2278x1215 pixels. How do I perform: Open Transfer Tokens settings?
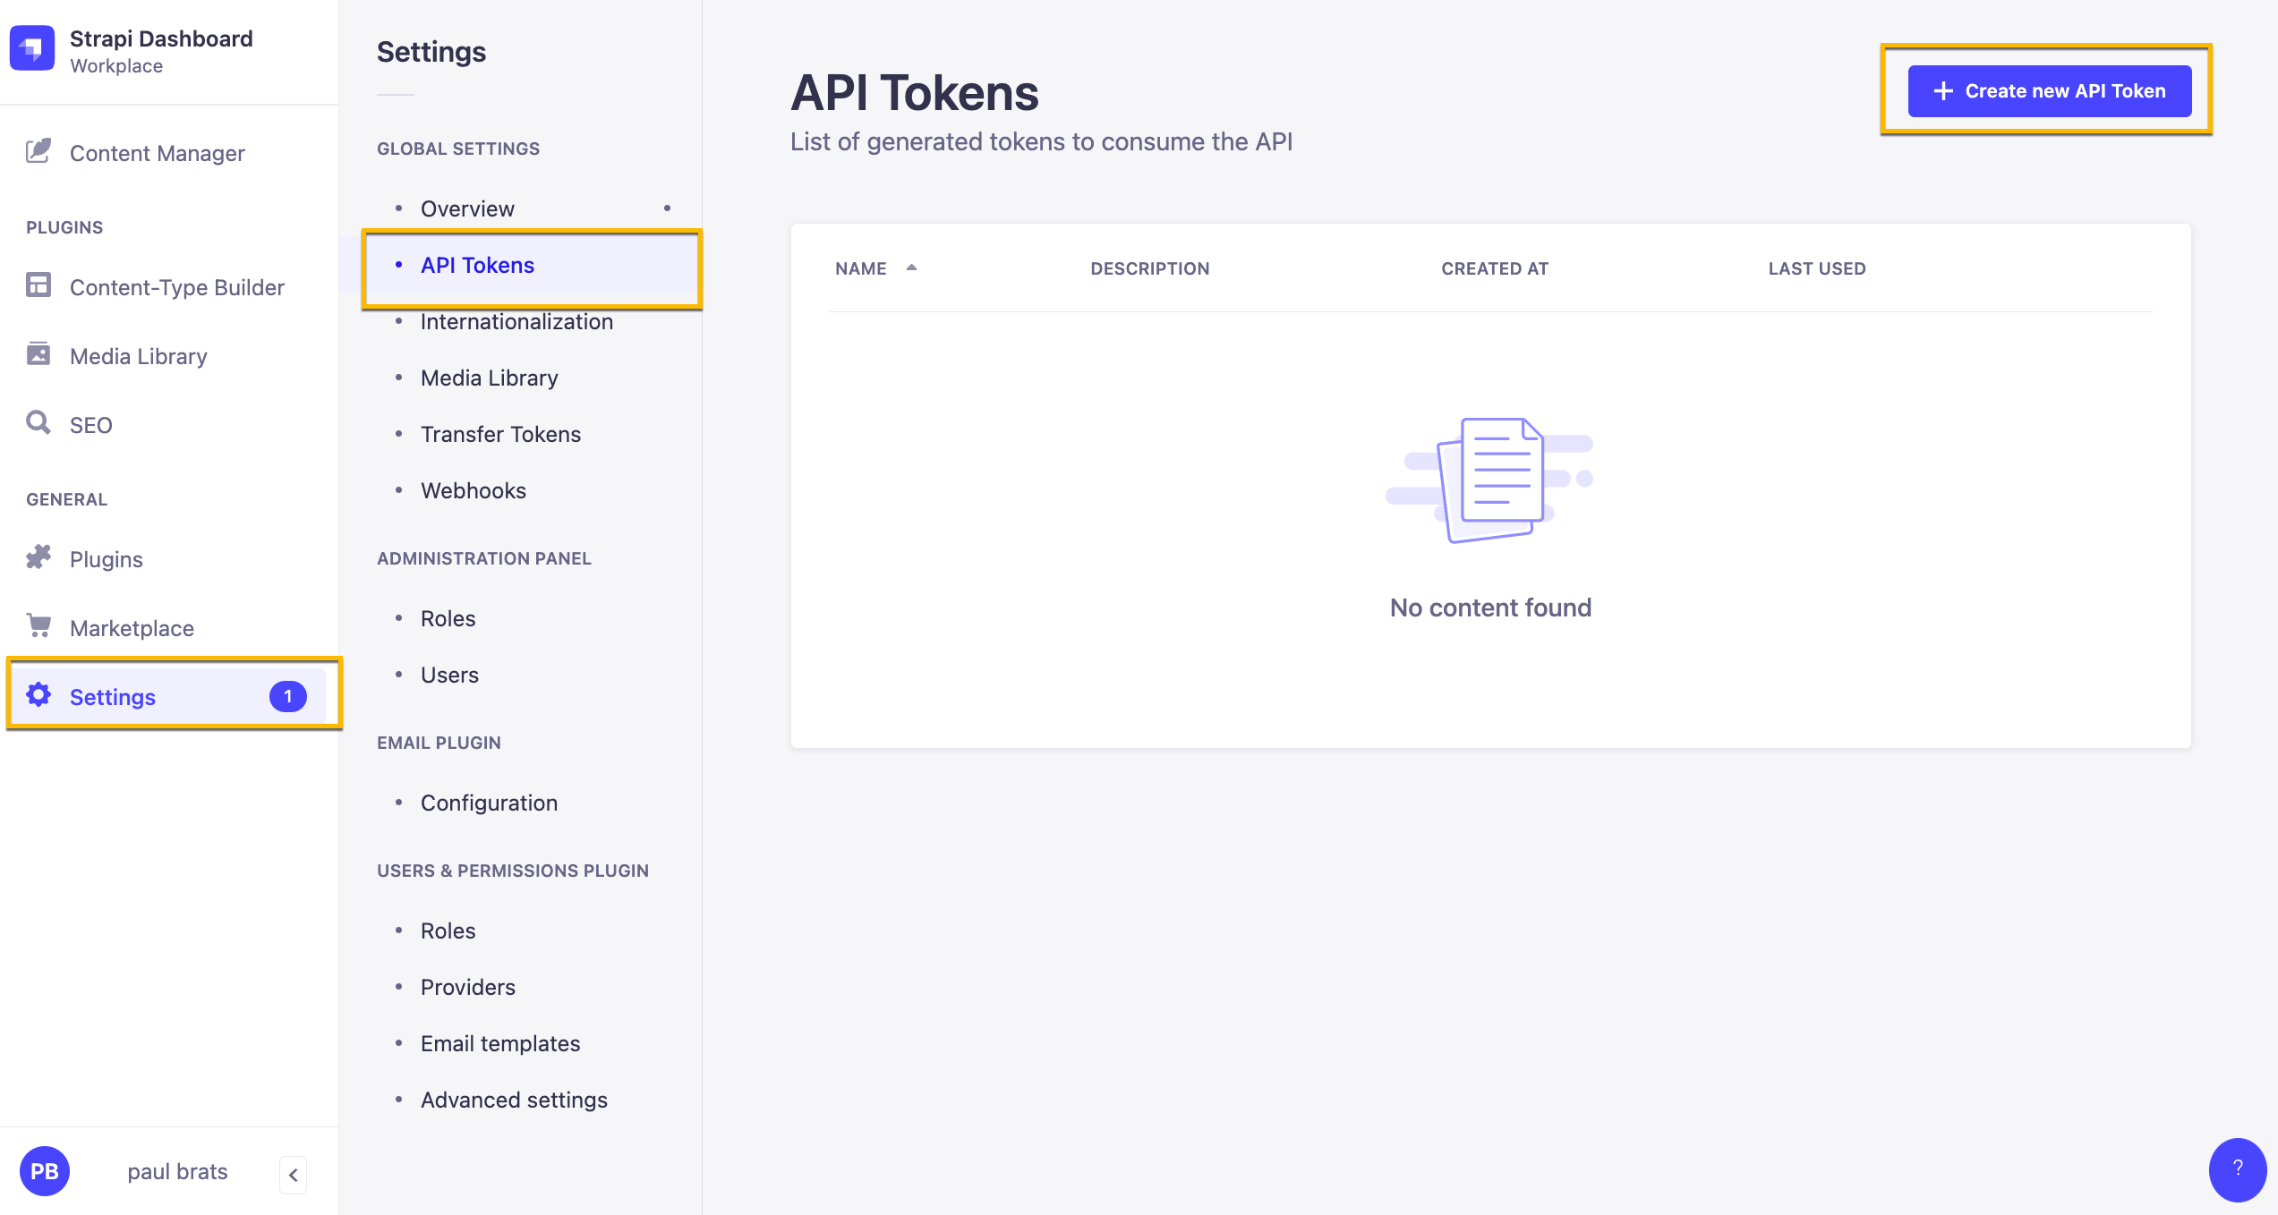pos(500,434)
